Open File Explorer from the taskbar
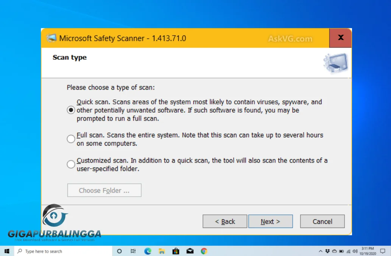The height and width of the screenshot is (256, 391). (161, 251)
